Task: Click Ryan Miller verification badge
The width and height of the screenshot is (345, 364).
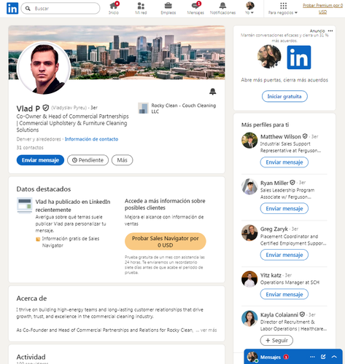Action: click(x=292, y=183)
